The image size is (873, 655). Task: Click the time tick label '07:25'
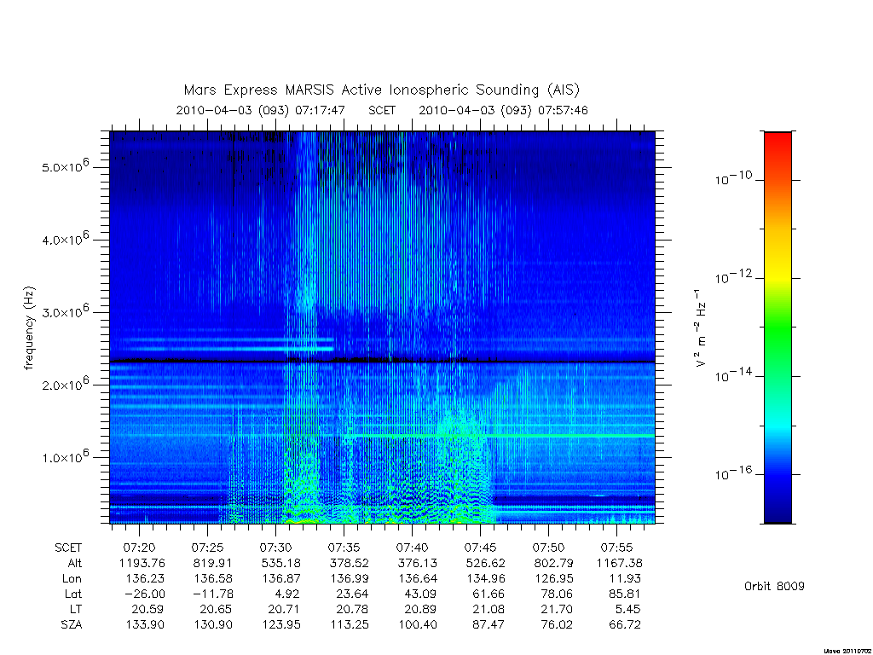(x=207, y=548)
